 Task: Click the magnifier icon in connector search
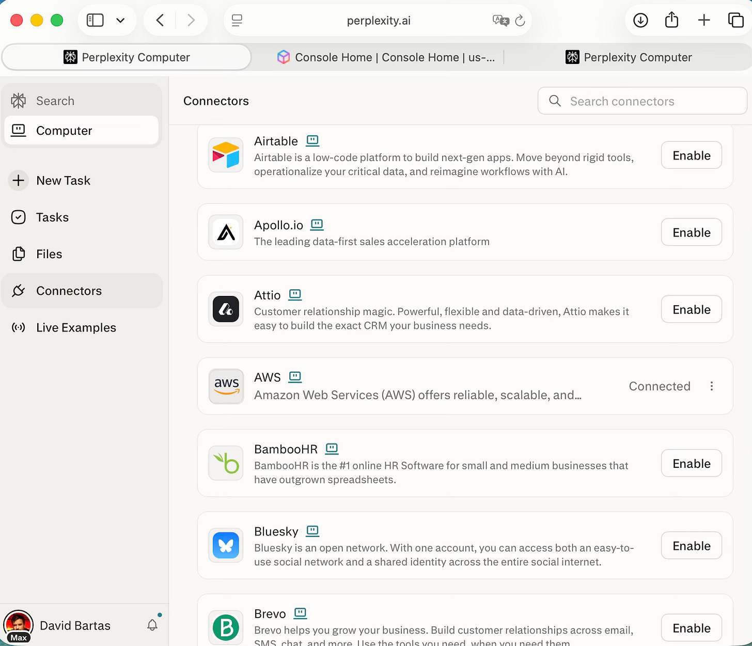[x=555, y=101]
